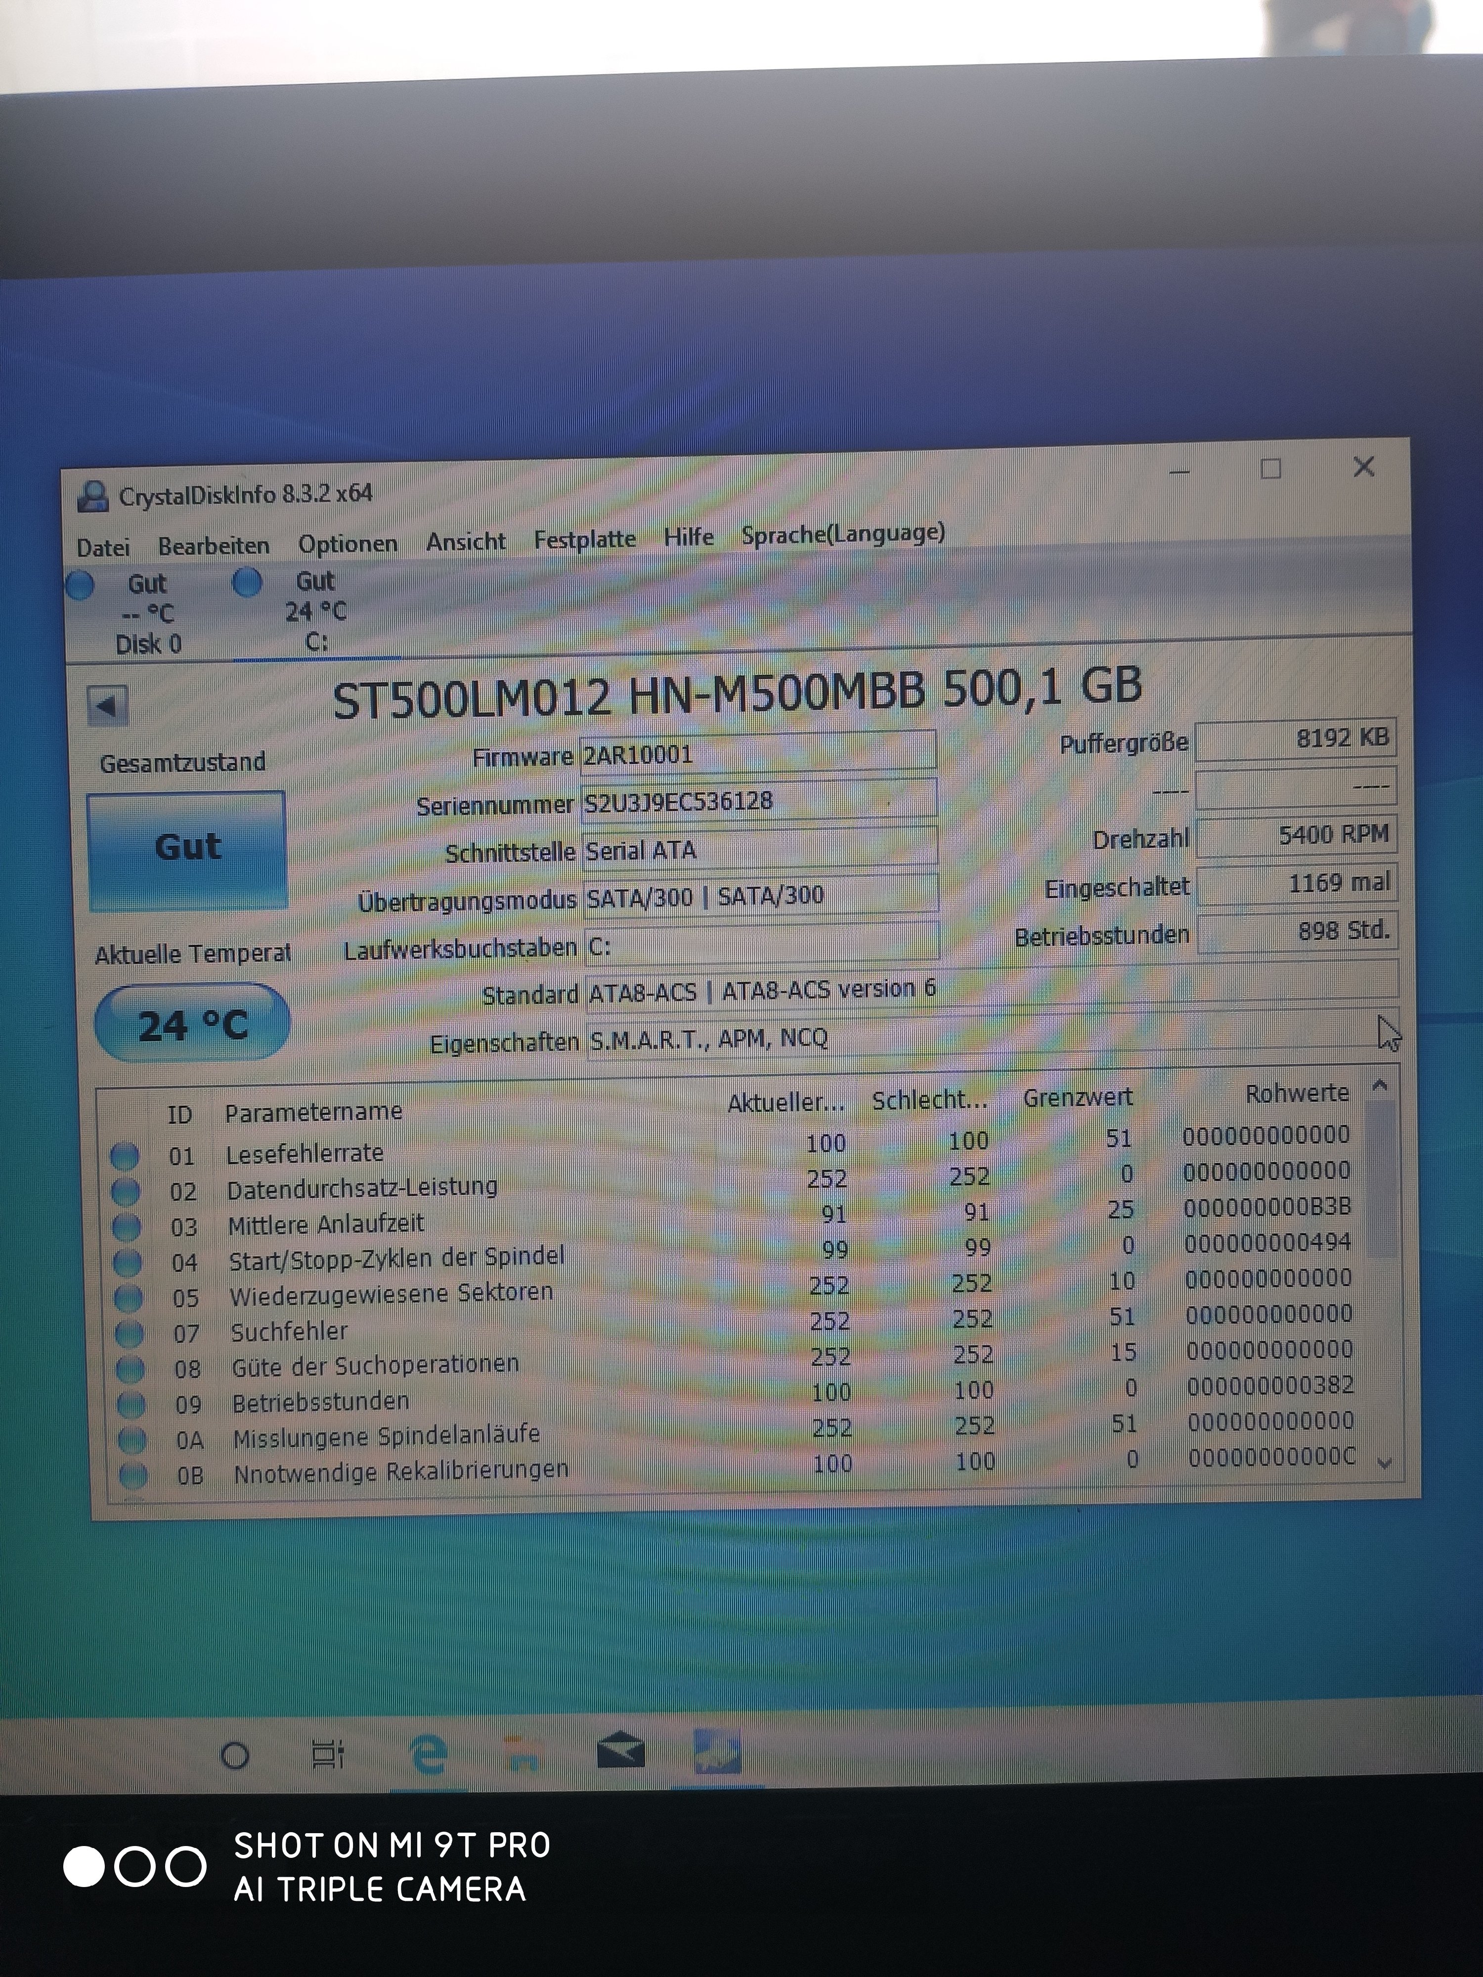Open File Explorer from the taskbar
1483x1977 pixels.
522,1753
